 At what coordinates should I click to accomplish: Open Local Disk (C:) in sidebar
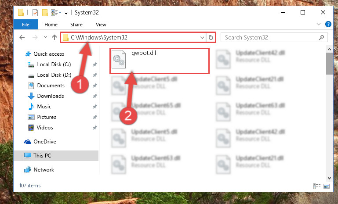coord(54,64)
